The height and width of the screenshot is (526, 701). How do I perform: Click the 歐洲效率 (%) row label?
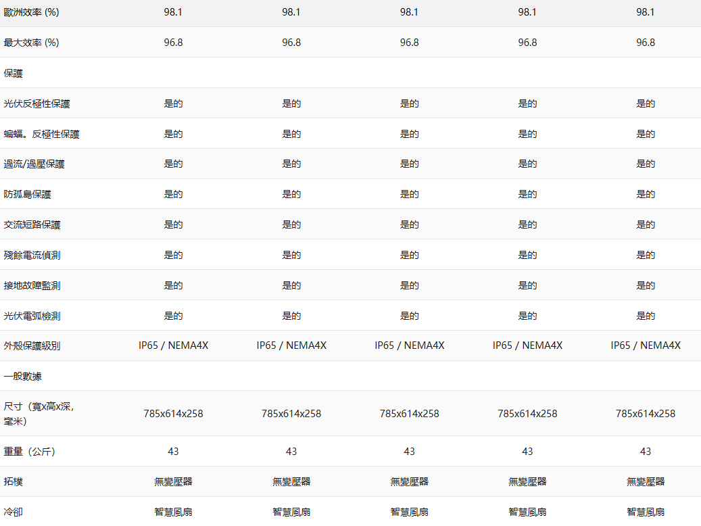click(31, 12)
